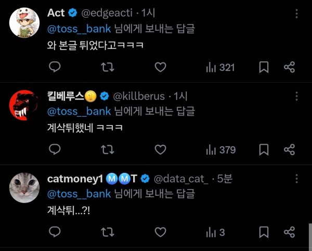
Task: Open more options for catmoney1's tweet
Action: coord(296,179)
